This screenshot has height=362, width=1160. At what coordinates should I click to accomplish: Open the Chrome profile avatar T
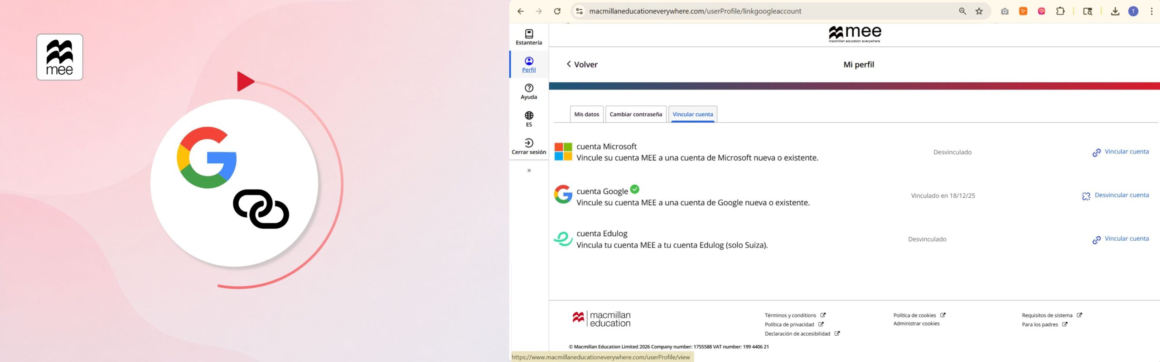point(1133,11)
